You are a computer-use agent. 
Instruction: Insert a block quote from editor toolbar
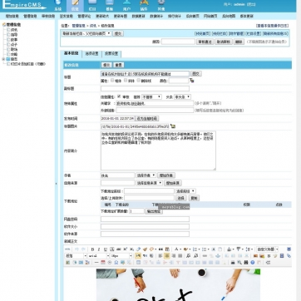[x=160, y=249]
